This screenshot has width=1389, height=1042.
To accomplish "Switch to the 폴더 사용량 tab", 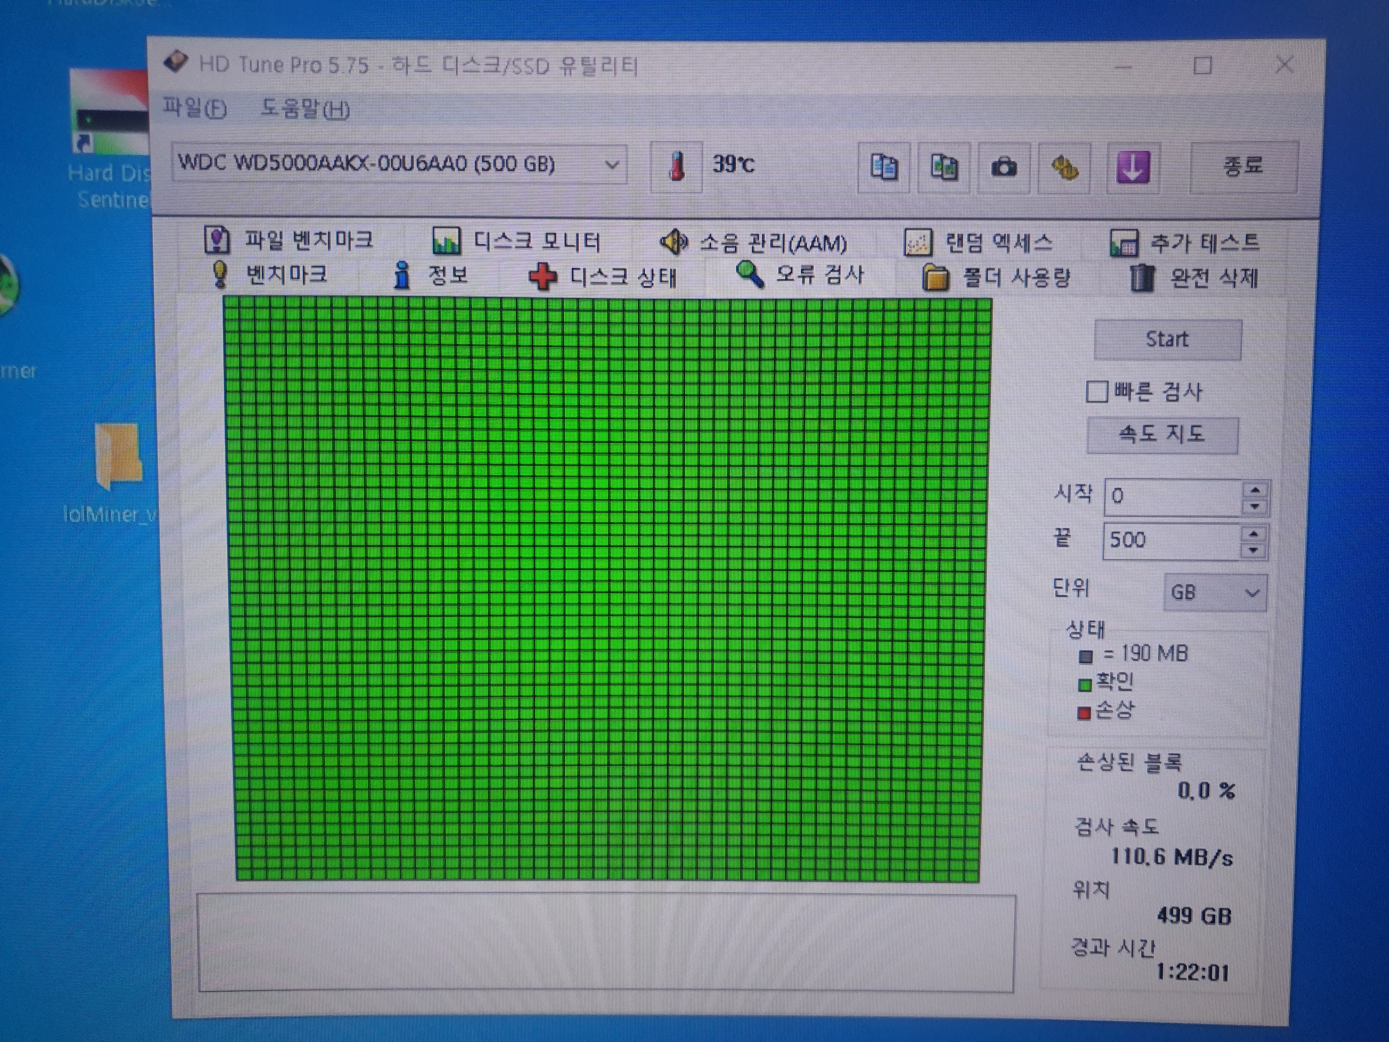I will [x=996, y=277].
